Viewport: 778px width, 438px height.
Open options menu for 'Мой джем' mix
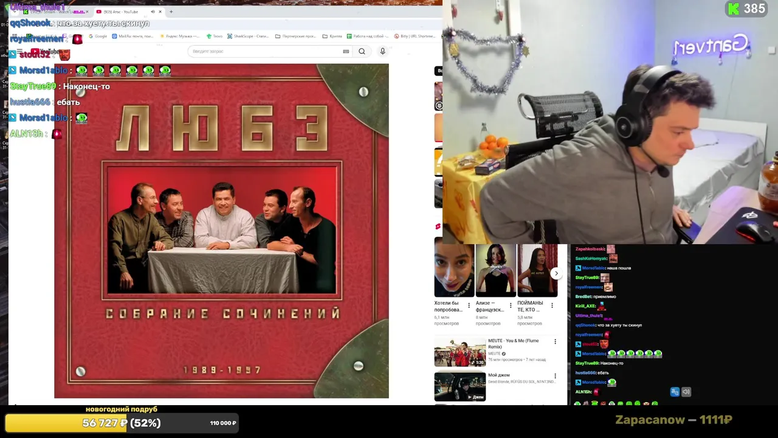click(x=555, y=376)
